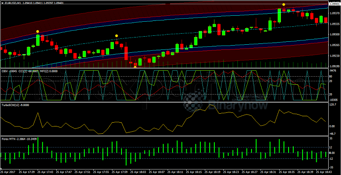Click the 120.7 scale value of TurboSCW panel

333,104
